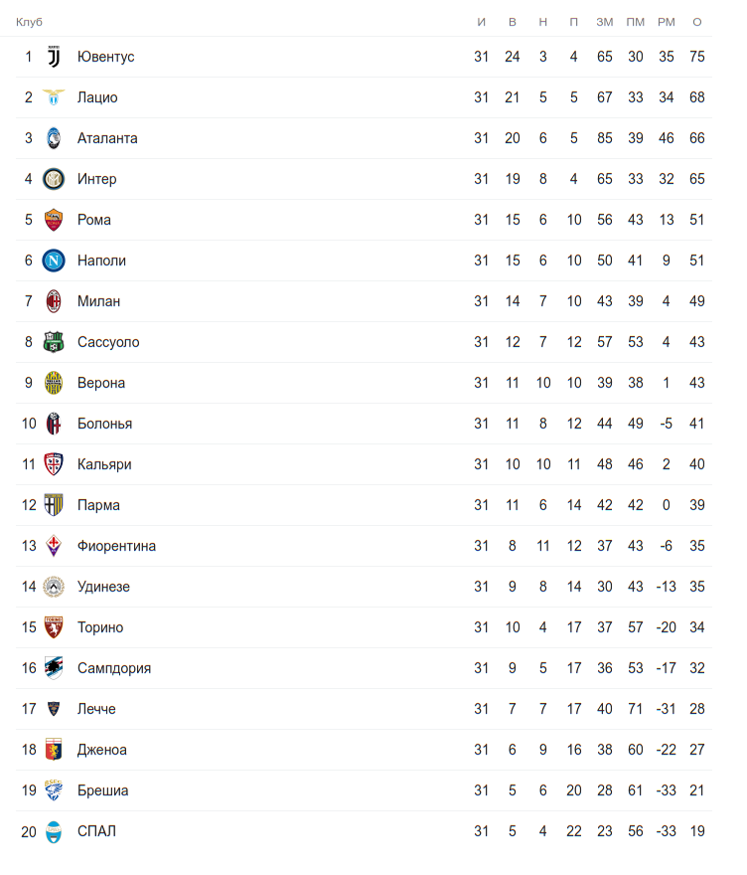Click the Парма club crest
Viewport: 747px width, 875px height.
[x=54, y=505]
